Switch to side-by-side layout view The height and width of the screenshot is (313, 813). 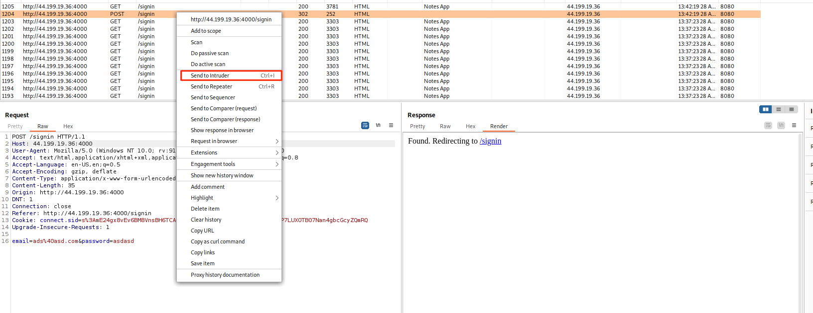coord(766,109)
